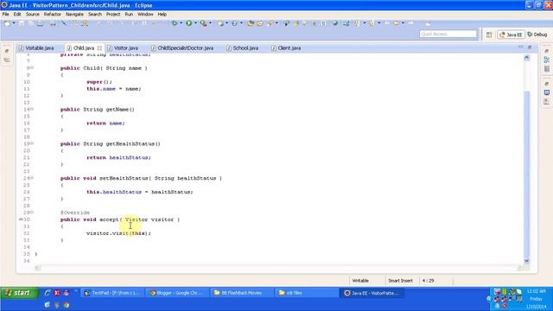Open the Navigate menu
This screenshot has height=311, width=553.
click(x=74, y=14)
